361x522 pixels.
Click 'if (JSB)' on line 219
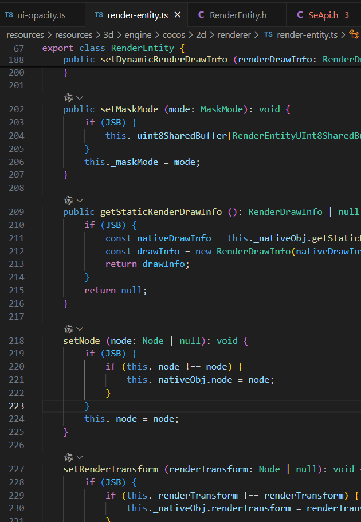coord(105,353)
